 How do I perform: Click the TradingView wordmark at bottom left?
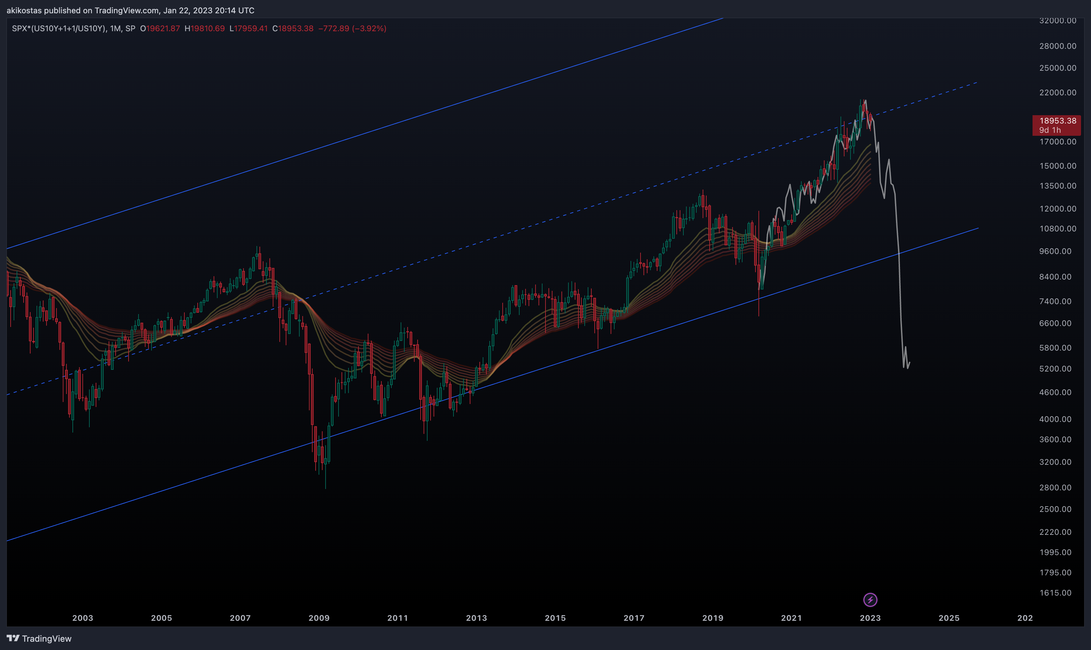coord(47,639)
